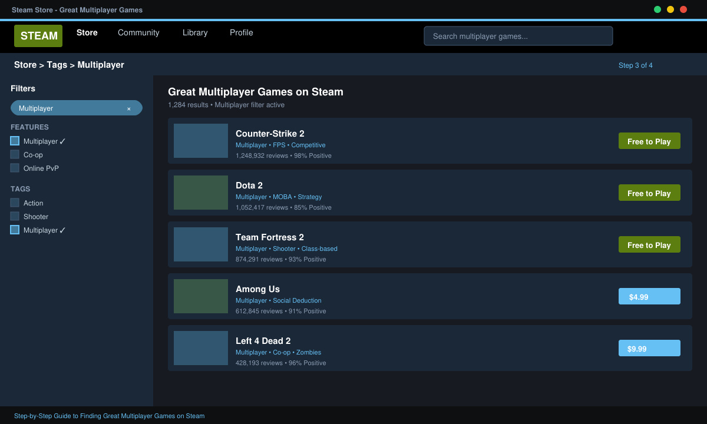Focus the Search multiplayer games field
Image resolution: width=707 pixels, height=424 pixels.
(518, 36)
